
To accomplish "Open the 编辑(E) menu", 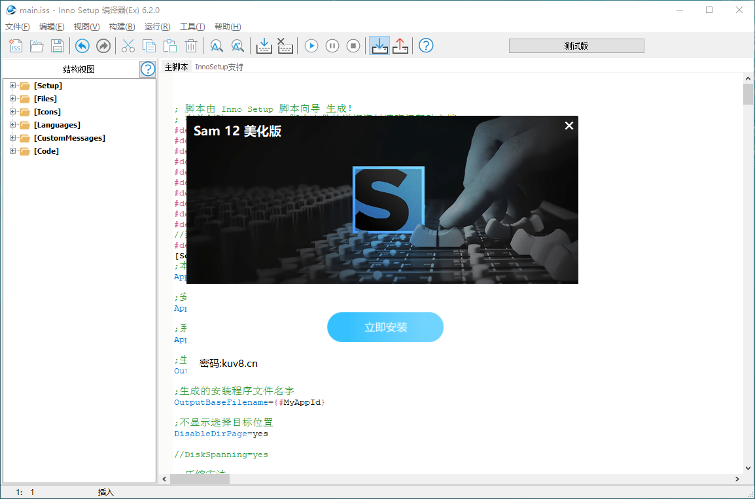I will click(x=52, y=26).
